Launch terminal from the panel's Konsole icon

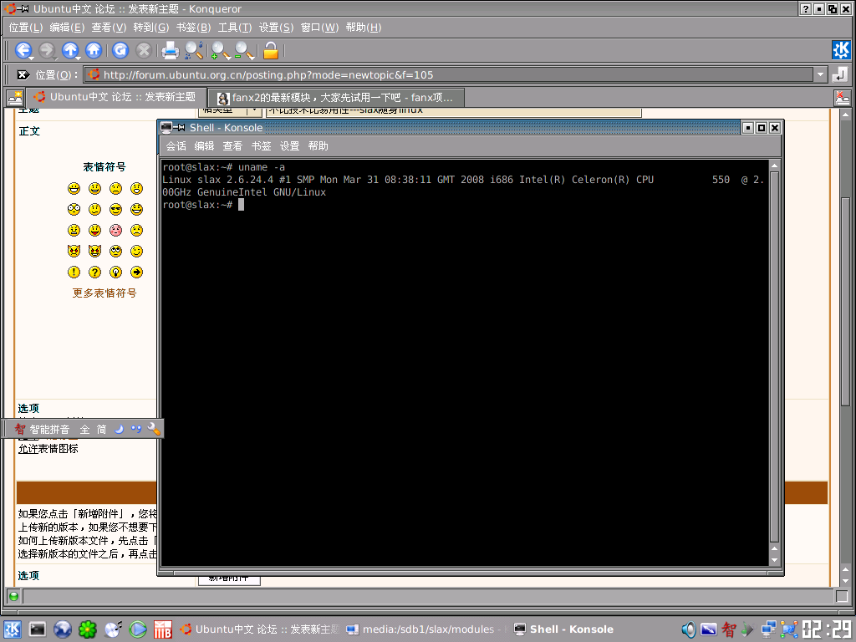click(x=37, y=629)
